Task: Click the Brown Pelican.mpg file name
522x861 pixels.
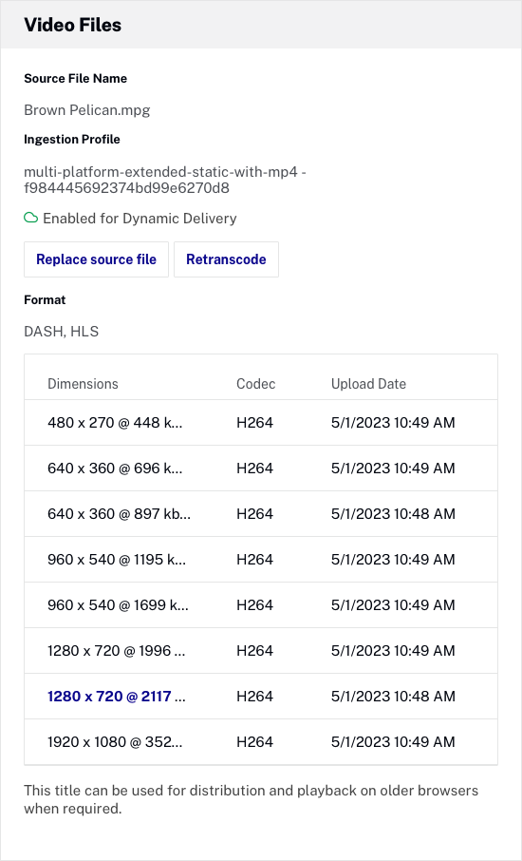Action: click(87, 110)
